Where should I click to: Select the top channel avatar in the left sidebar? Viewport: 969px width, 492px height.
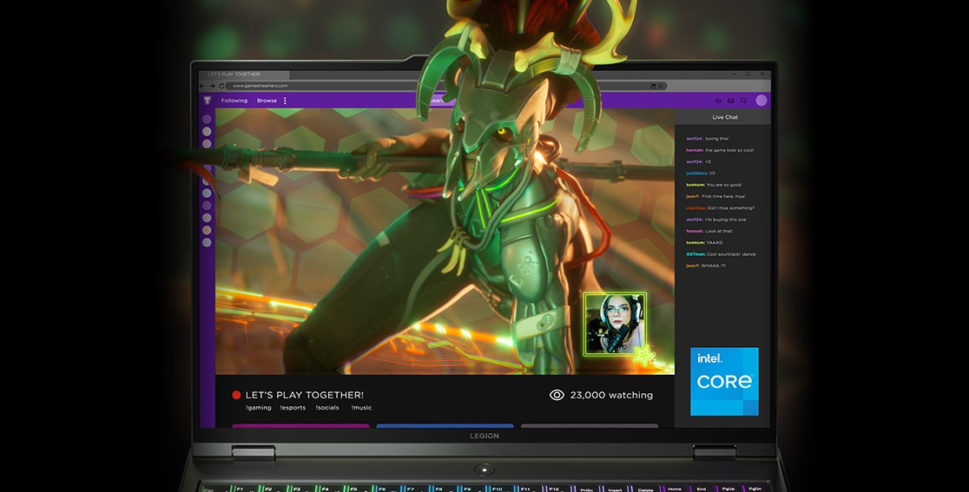[207, 119]
